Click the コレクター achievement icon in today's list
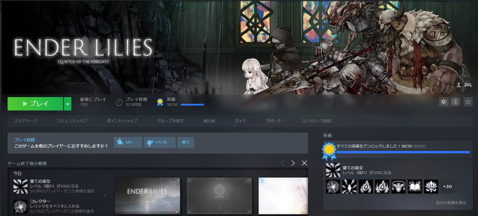This screenshot has width=478, height=216. [x=20, y=207]
